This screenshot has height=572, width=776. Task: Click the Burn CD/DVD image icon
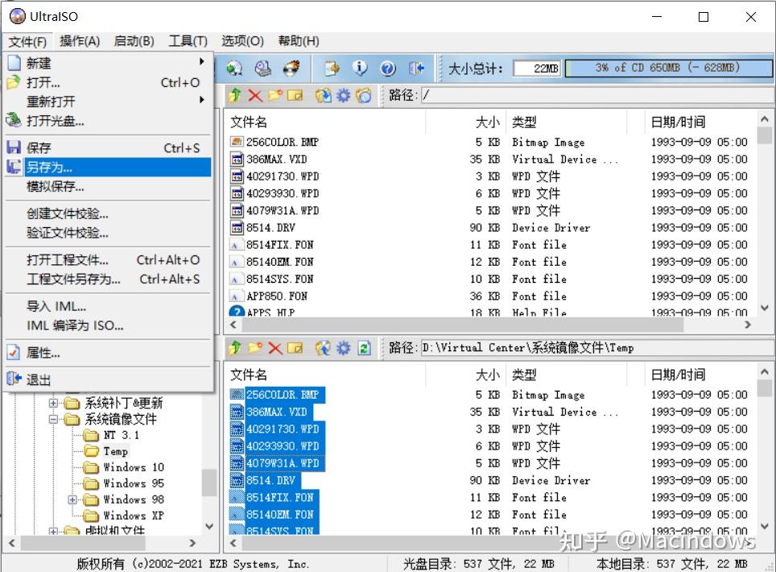pos(292,68)
